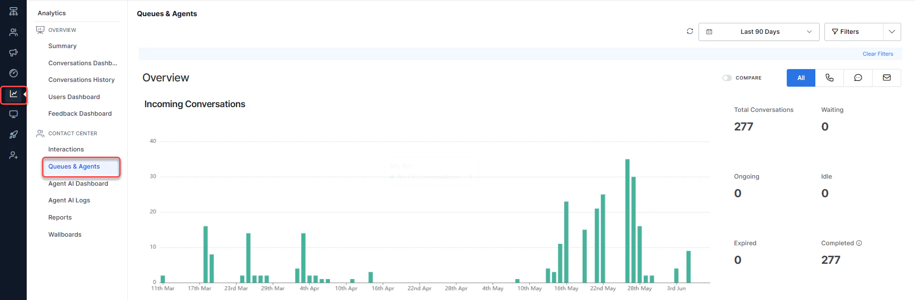Click the Analytics panel heading
Screen dimensions: 915x300
click(51, 13)
